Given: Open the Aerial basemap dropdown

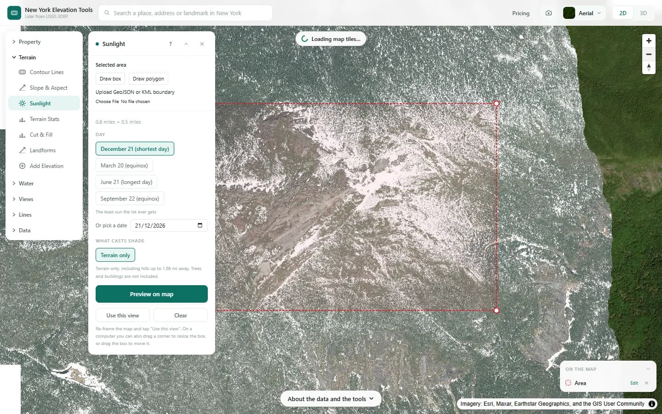Looking at the screenshot, I should pos(583,13).
